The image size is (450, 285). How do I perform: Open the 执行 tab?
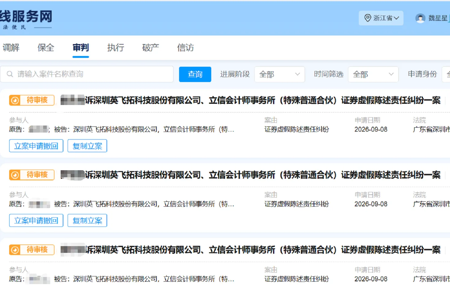116,48
